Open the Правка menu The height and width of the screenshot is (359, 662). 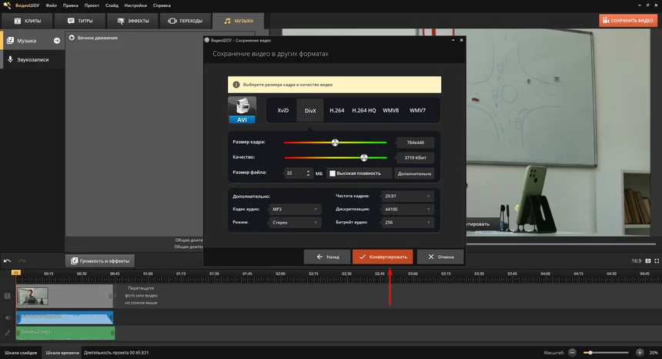click(x=71, y=5)
